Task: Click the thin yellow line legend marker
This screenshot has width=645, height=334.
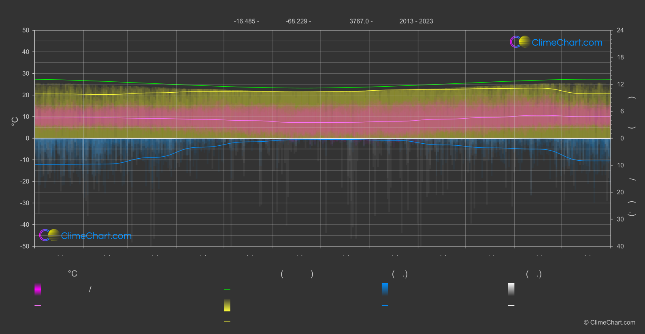Action: [227, 321]
